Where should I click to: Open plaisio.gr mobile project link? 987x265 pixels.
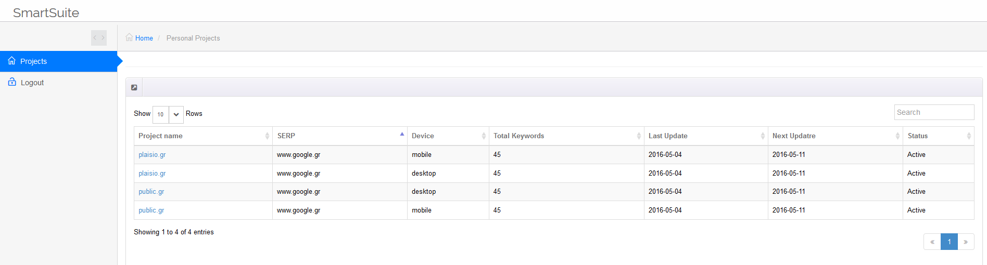[x=152, y=155]
